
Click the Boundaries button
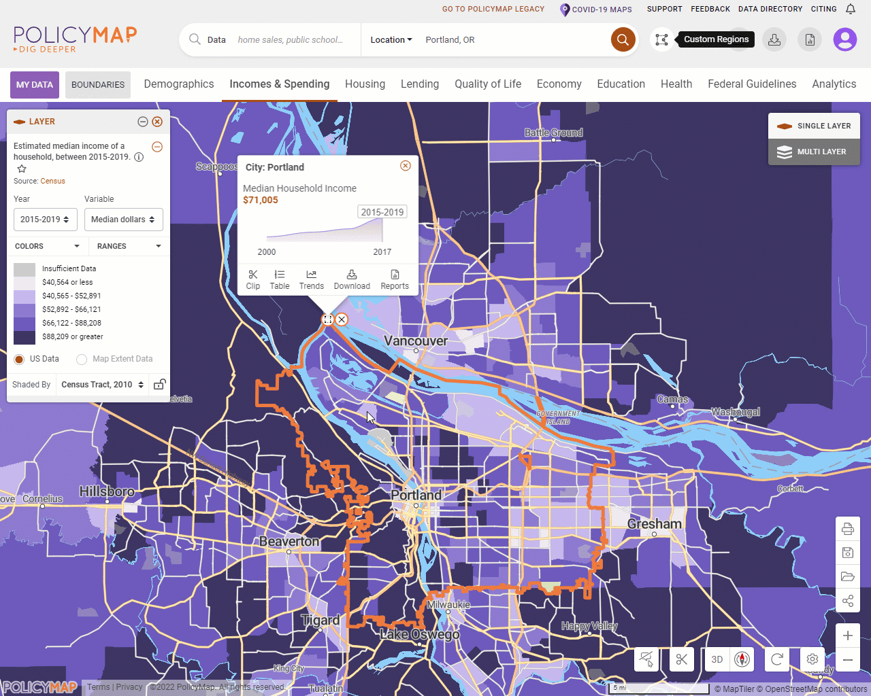tap(98, 85)
